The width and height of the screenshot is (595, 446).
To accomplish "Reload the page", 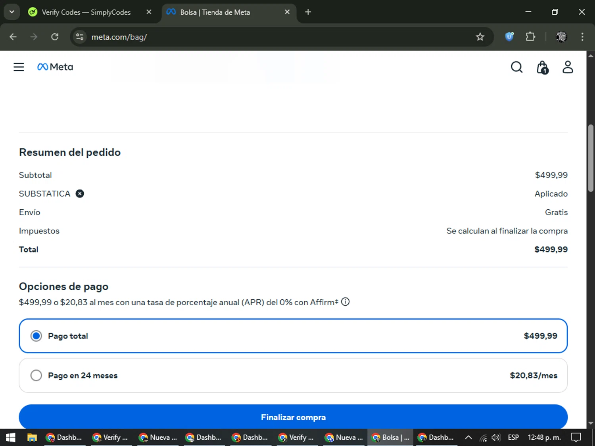I will click(55, 37).
